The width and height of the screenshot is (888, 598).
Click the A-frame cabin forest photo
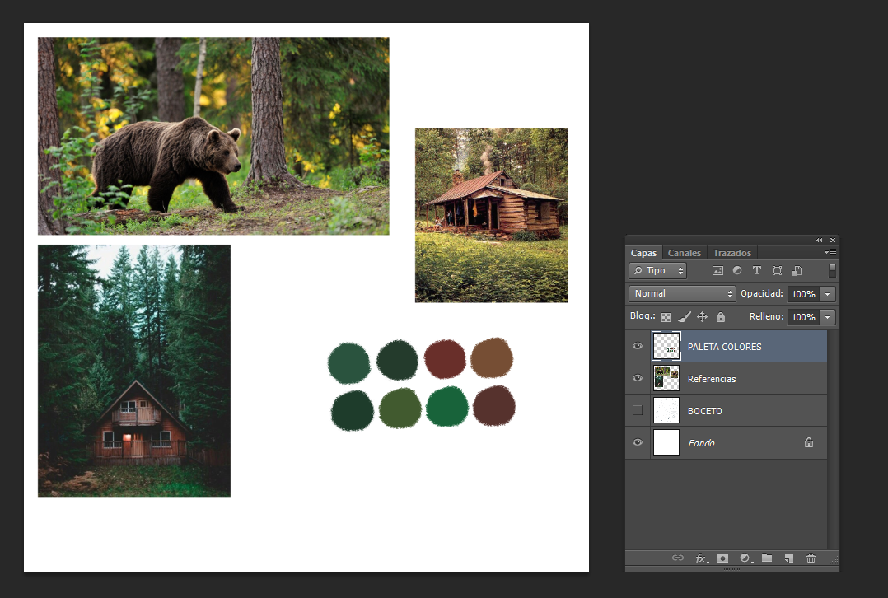coord(134,371)
